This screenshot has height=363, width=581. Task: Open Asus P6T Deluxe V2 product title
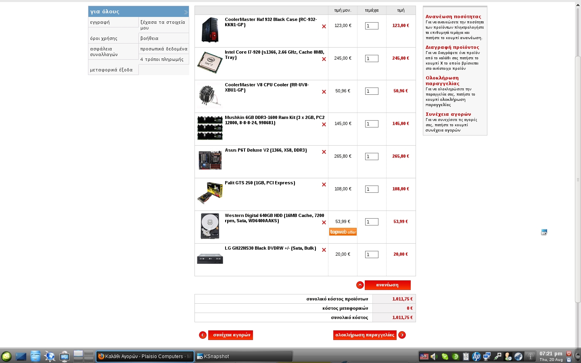pyautogui.click(x=266, y=150)
